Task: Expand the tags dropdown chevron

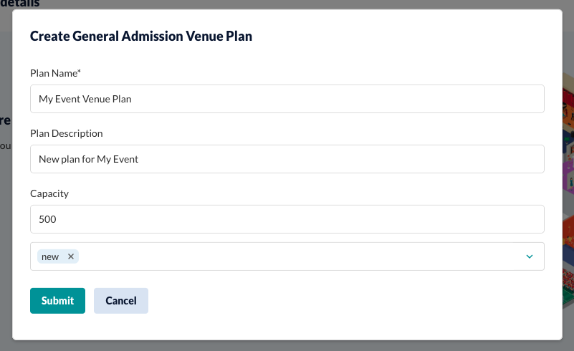Action: click(x=530, y=256)
